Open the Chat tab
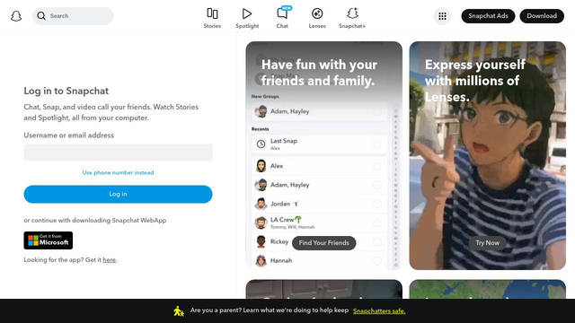 (x=282, y=18)
